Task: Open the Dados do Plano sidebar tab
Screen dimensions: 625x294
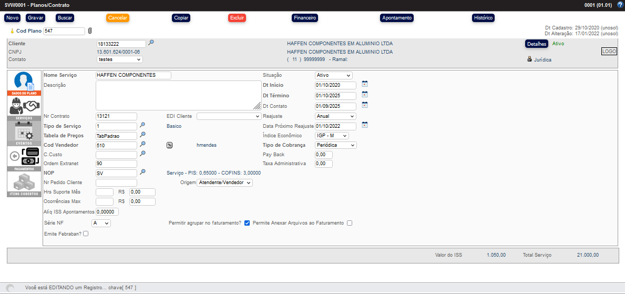Action: click(24, 83)
